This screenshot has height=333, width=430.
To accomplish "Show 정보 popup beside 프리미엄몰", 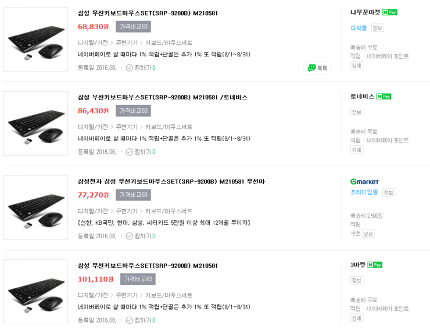I will [388, 192].
